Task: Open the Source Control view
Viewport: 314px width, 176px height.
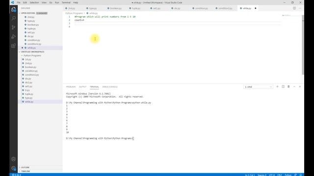Action: pos(13,27)
